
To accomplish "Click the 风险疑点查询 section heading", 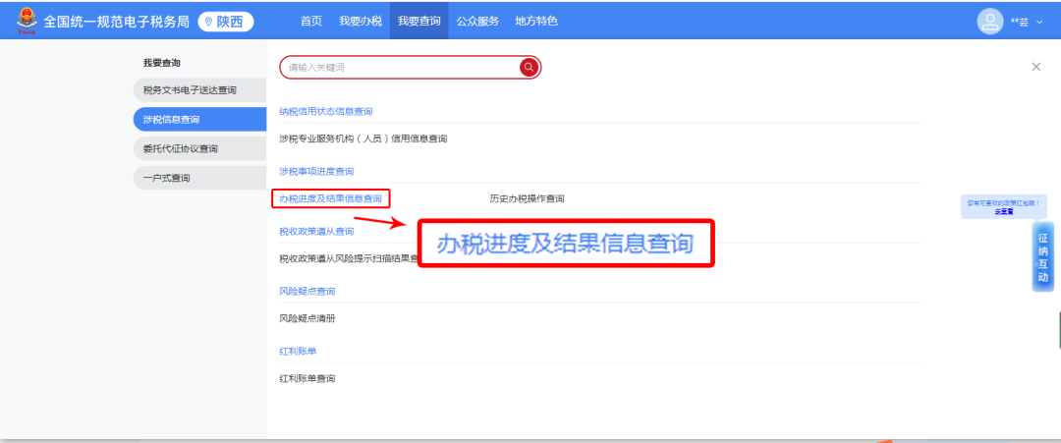I will point(307,292).
